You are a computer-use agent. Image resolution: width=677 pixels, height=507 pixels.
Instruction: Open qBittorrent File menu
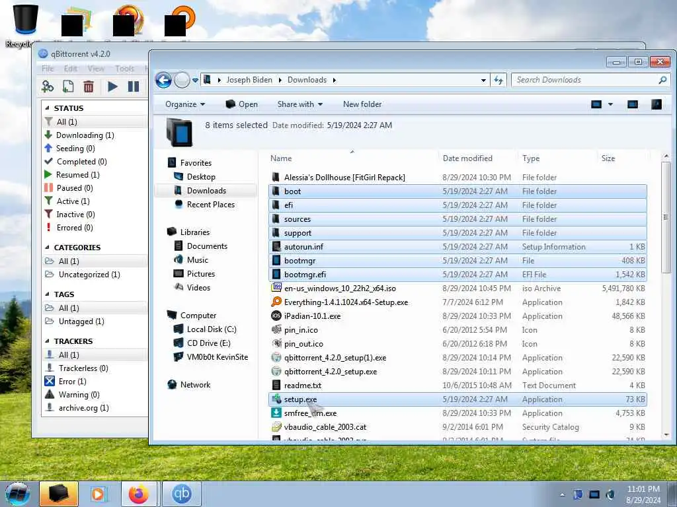(48, 69)
